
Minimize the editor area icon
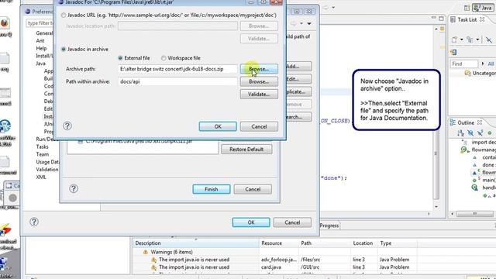click(433, 19)
